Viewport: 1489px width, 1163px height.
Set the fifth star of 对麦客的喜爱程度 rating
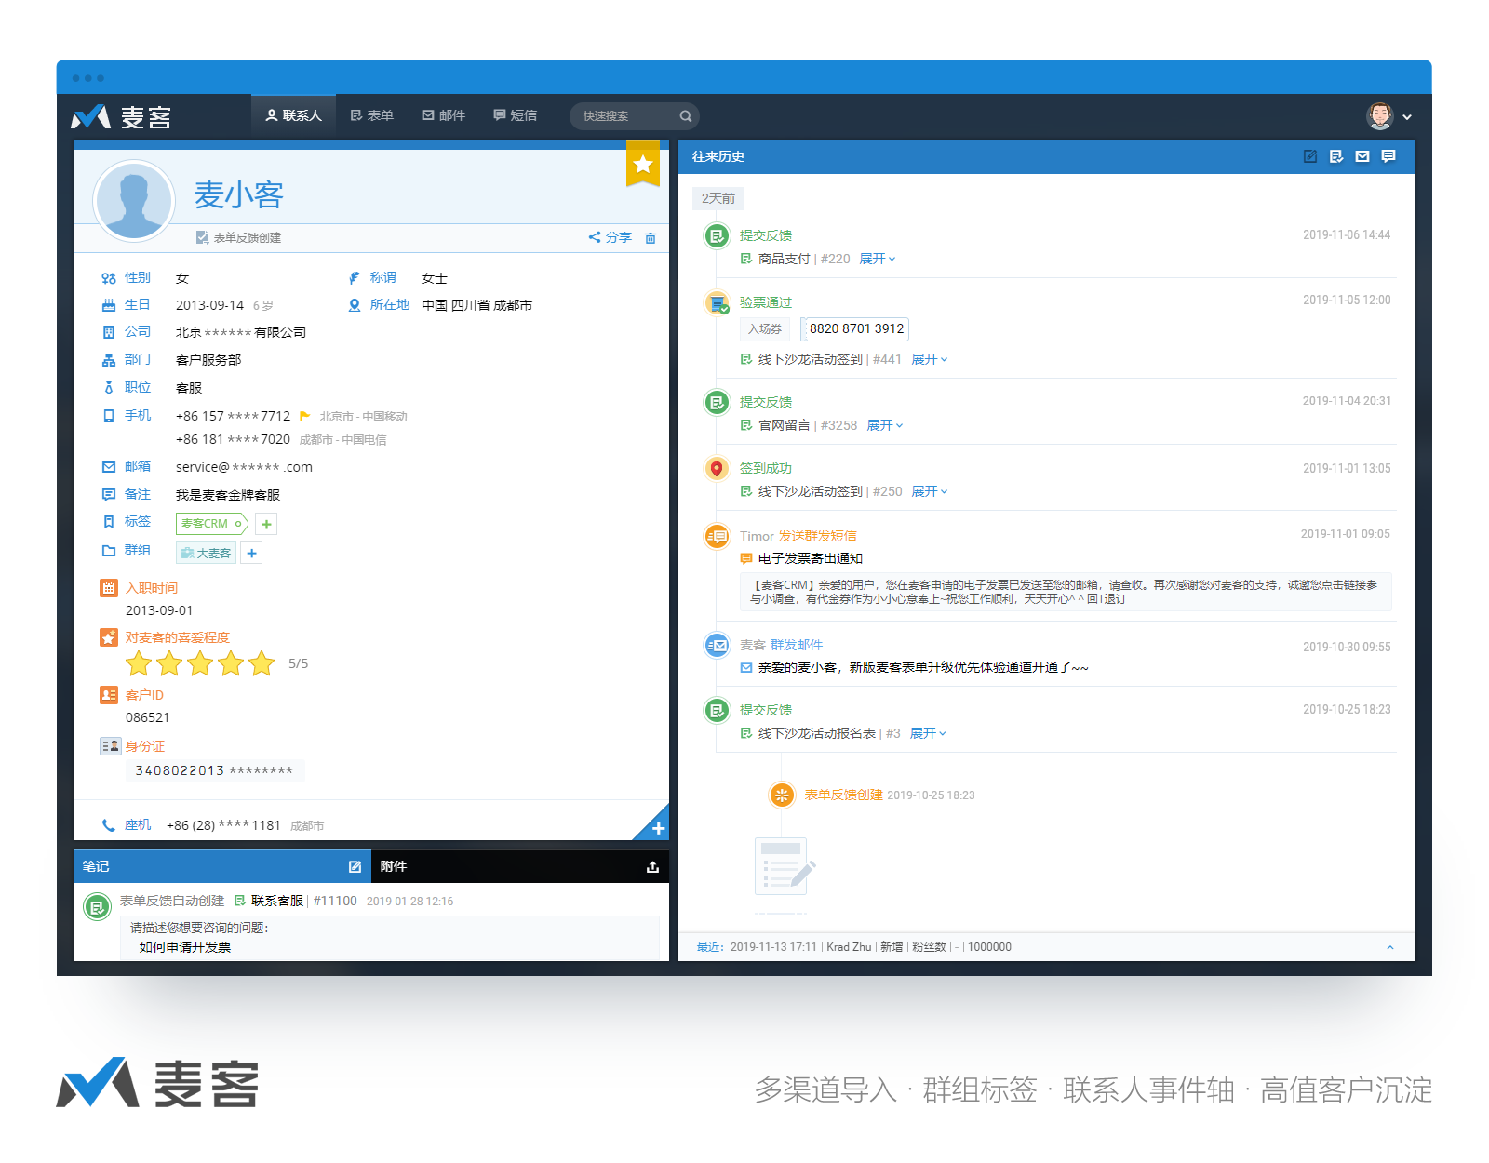[261, 663]
